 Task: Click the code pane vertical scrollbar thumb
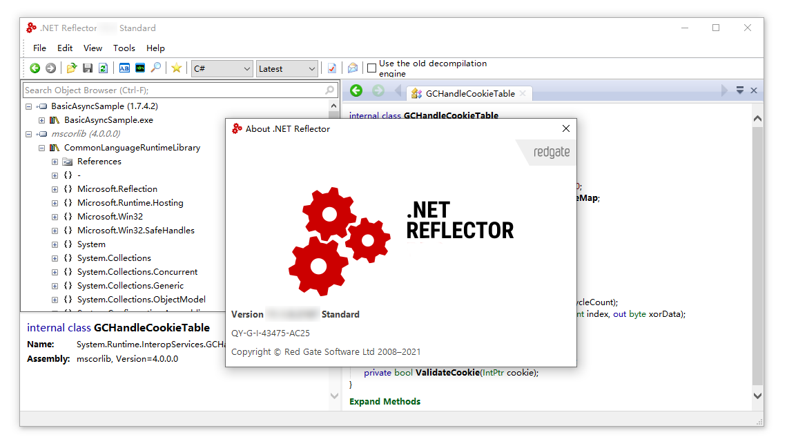[x=757, y=256]
